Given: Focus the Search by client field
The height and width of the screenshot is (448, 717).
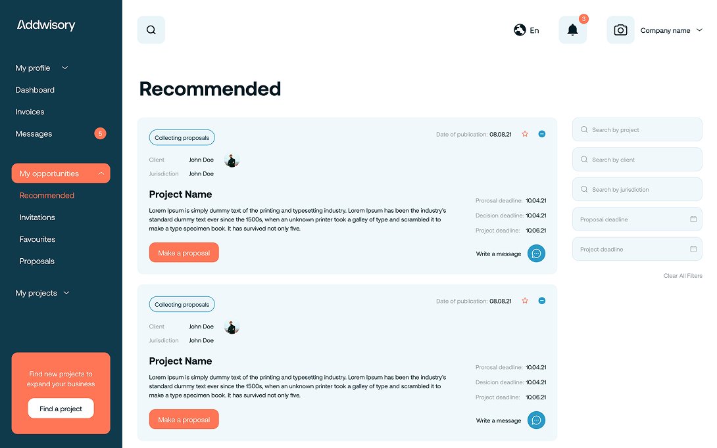Looking at the screenshot, I should point(637,160).
